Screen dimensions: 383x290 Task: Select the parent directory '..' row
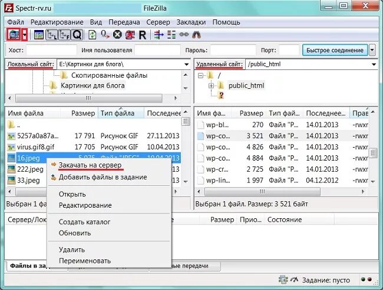[x=93, y=125]
